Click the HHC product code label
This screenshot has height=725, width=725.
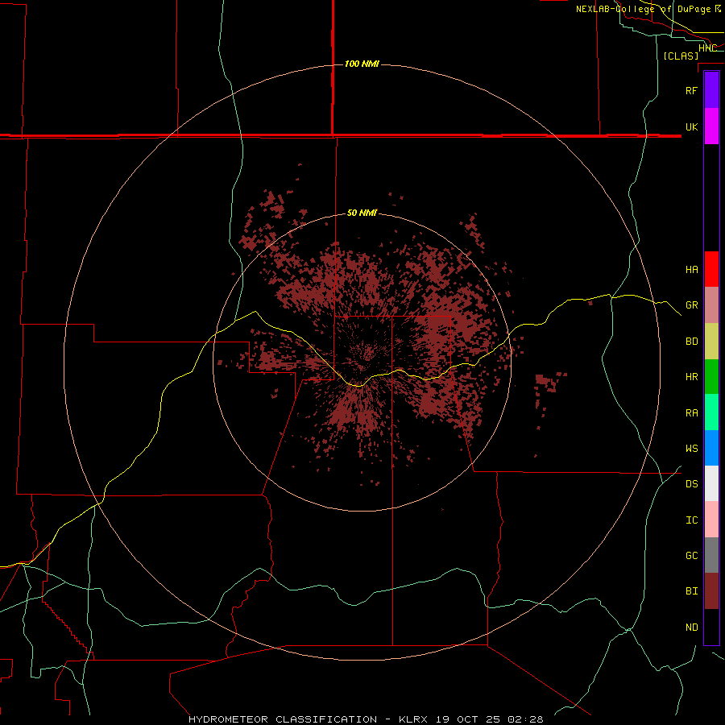(707, 48)
